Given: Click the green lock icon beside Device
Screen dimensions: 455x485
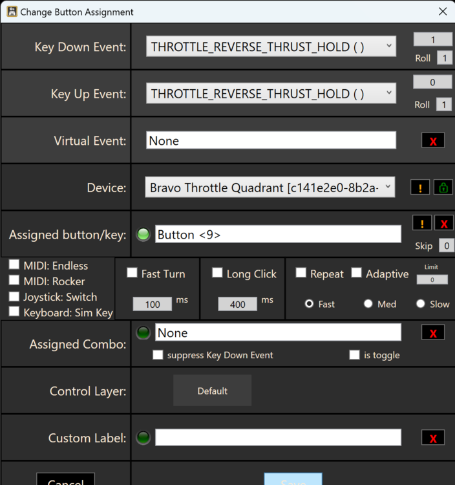Looking at the screenshot, I should [x=443, y=188].
